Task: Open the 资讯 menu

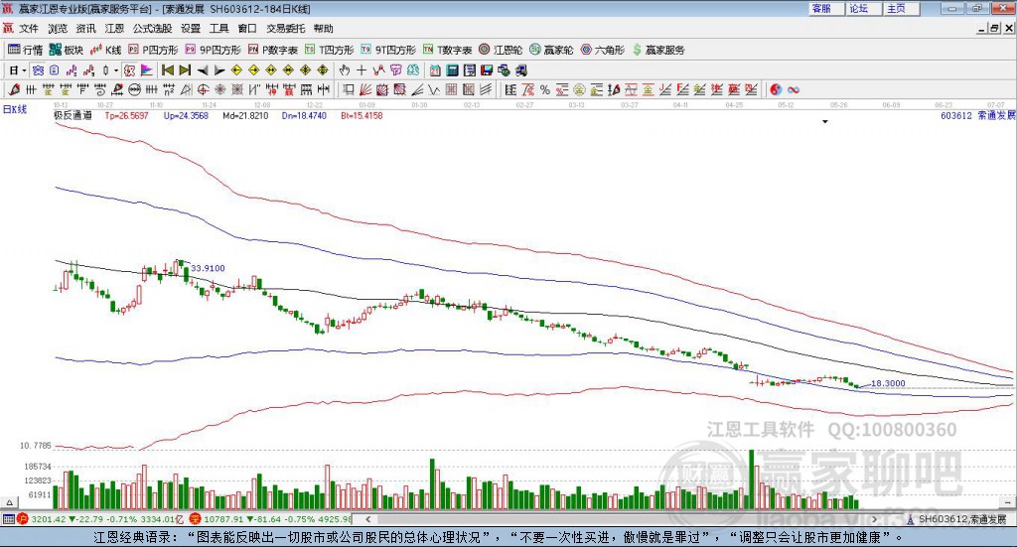Action: coord(85,29)
